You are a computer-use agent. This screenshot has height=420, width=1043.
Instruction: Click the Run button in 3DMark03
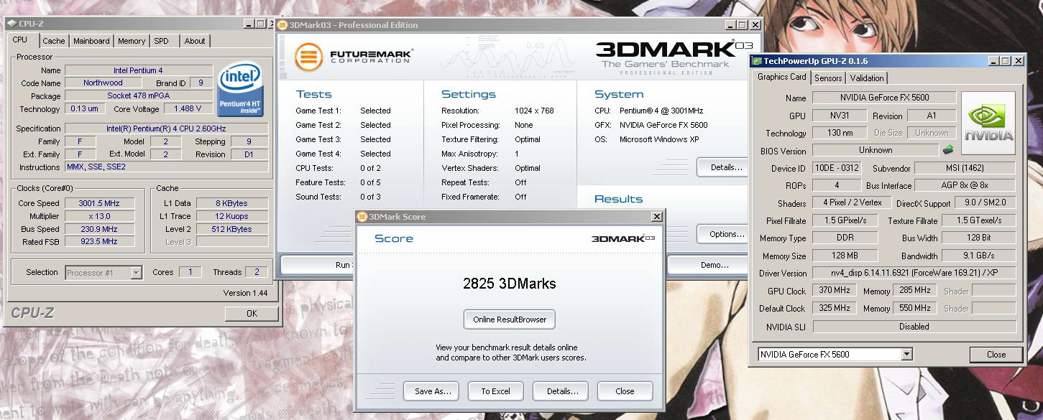[318, 265]
